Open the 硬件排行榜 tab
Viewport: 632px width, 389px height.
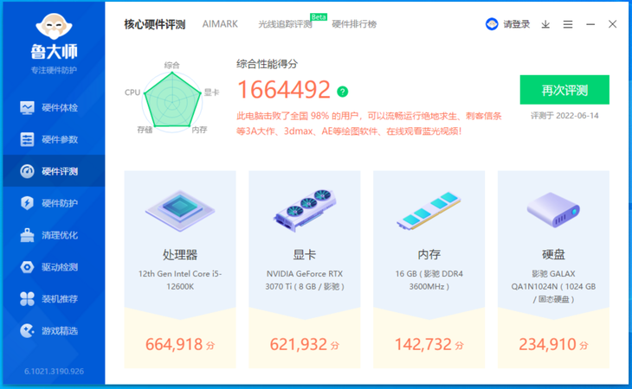coord(354,24)
